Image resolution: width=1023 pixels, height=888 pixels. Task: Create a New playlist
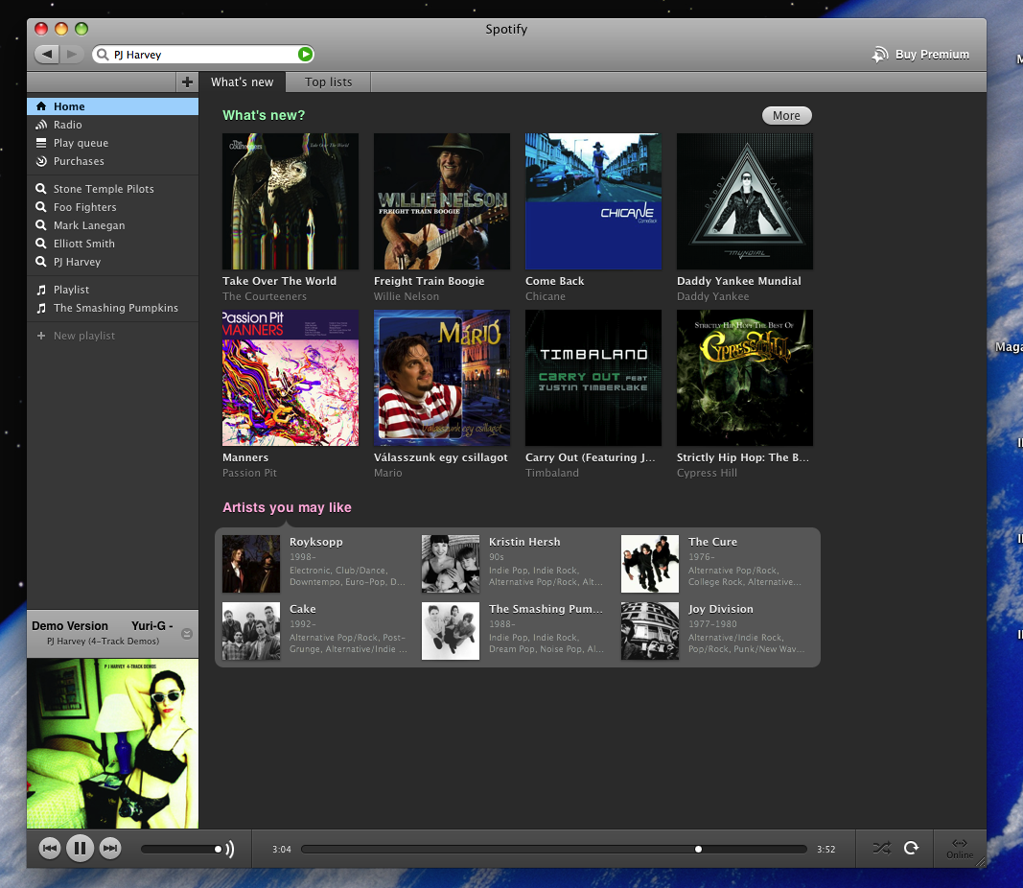click(x=112, y=336)
